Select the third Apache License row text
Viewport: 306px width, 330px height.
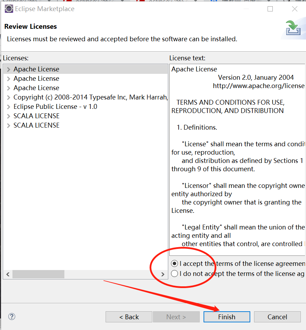coord(36,88)
